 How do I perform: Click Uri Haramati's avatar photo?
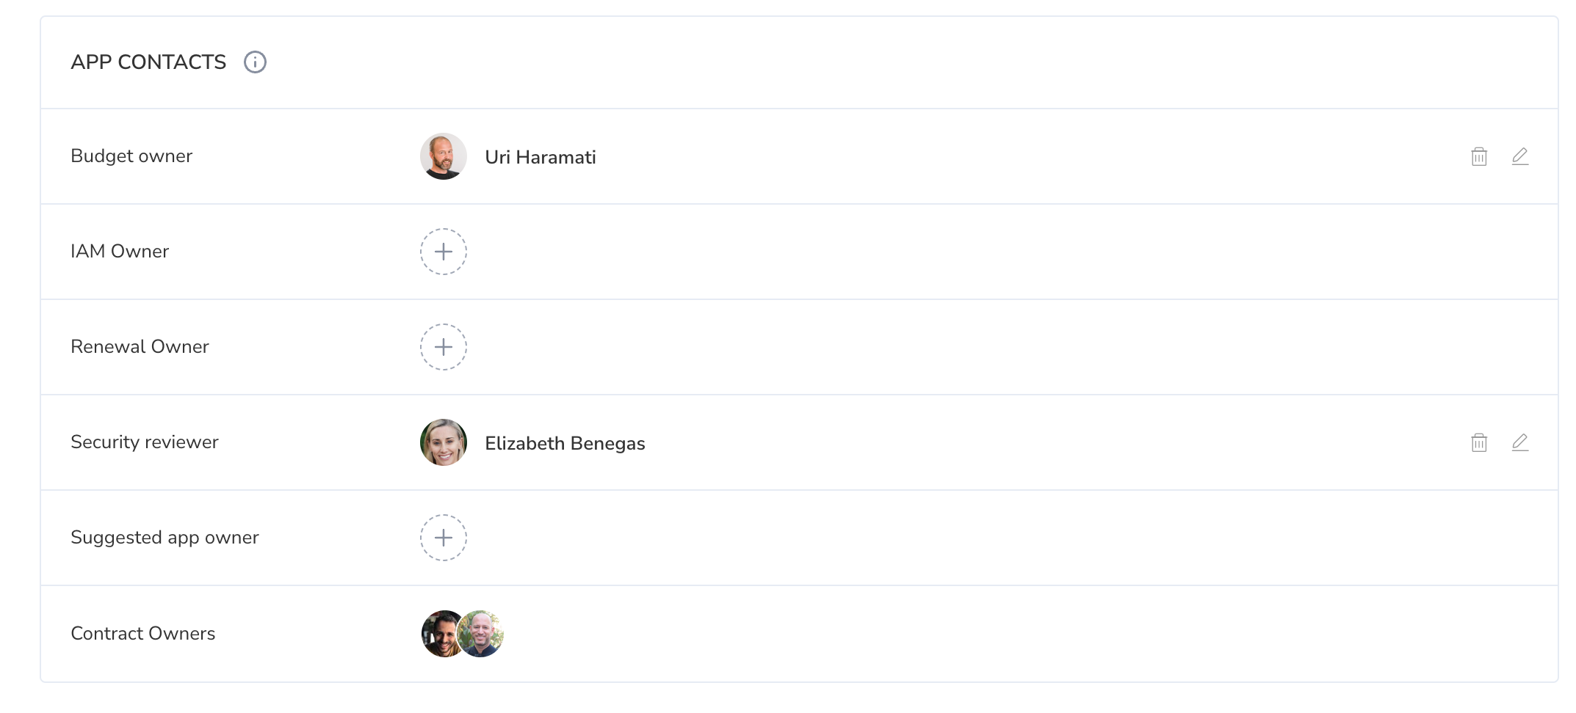[x=444, y=156]
